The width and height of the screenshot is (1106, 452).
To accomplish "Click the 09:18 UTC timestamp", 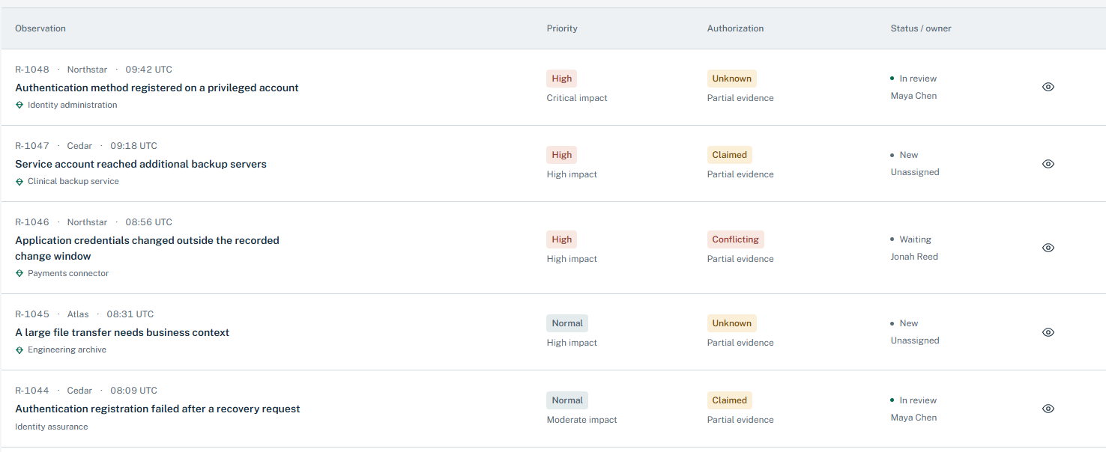I will (x=134, y=146).
